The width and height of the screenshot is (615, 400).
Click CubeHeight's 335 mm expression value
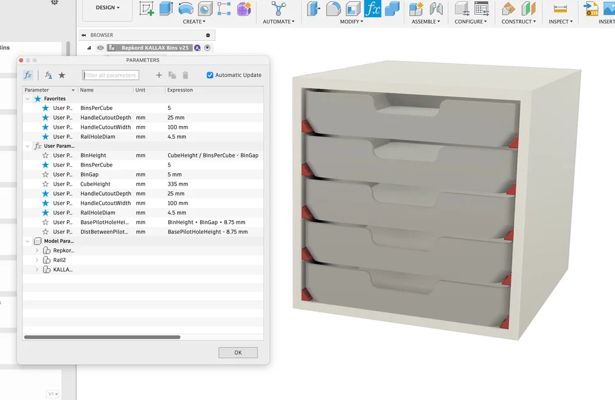[176, 184]
